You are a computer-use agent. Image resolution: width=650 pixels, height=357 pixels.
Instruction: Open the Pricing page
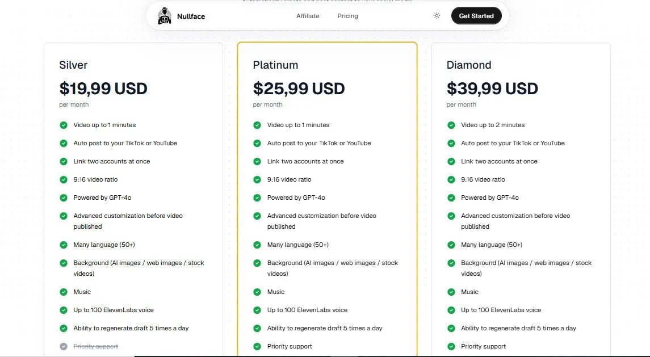[347, 16]
